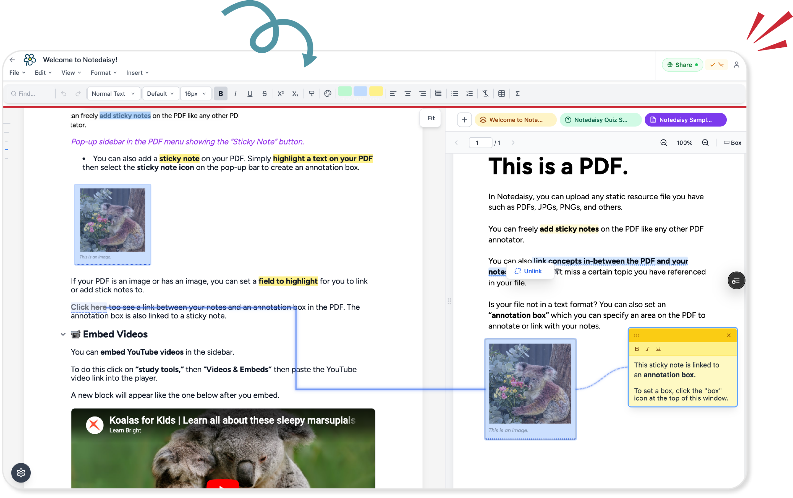Collapse the Embed Videos section

coord(63,334)
